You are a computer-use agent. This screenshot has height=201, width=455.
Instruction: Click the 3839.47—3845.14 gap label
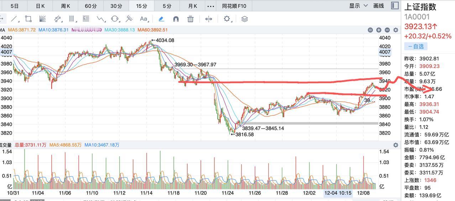(263, 128)
